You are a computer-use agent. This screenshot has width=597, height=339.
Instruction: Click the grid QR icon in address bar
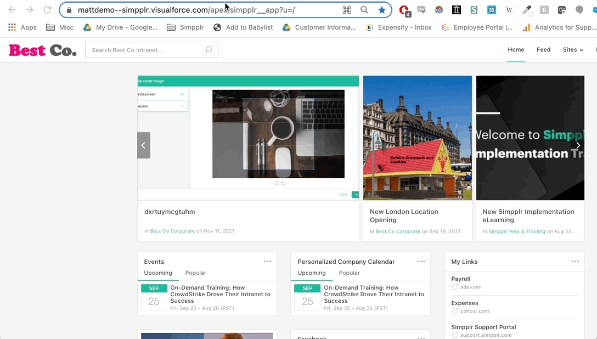click(346, 10)
